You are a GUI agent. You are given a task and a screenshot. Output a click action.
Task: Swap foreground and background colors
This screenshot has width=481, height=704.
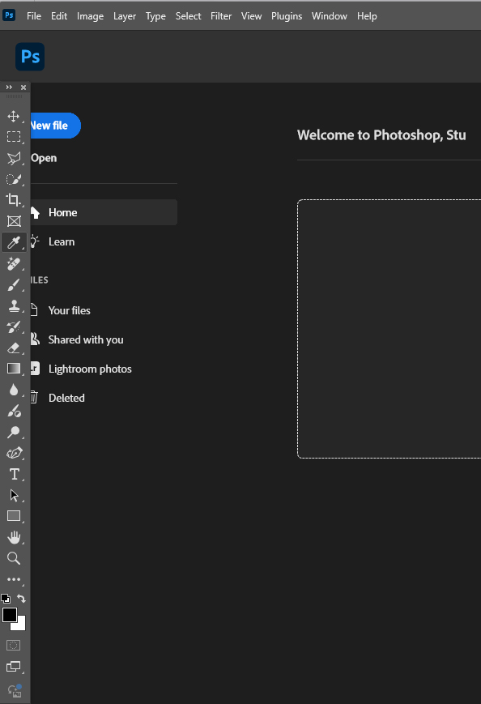(20, 599)
